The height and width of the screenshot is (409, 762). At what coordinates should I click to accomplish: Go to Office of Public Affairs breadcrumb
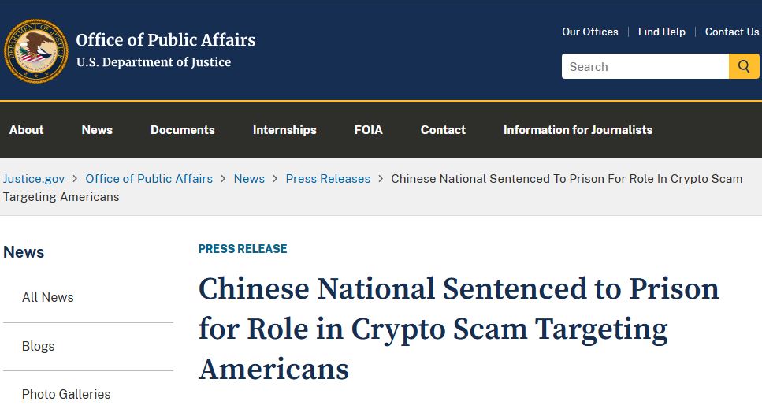click(149, 179)
